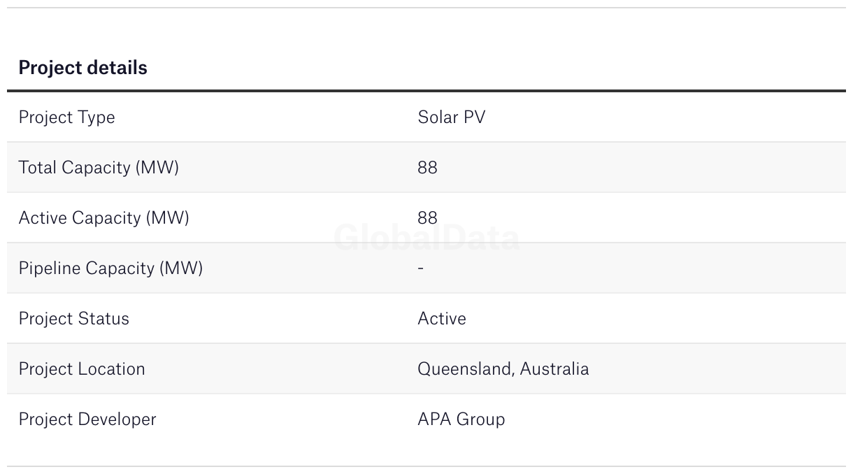Click the thin divider line at page top
Screen dimensions: 853x474
[426, 8]
